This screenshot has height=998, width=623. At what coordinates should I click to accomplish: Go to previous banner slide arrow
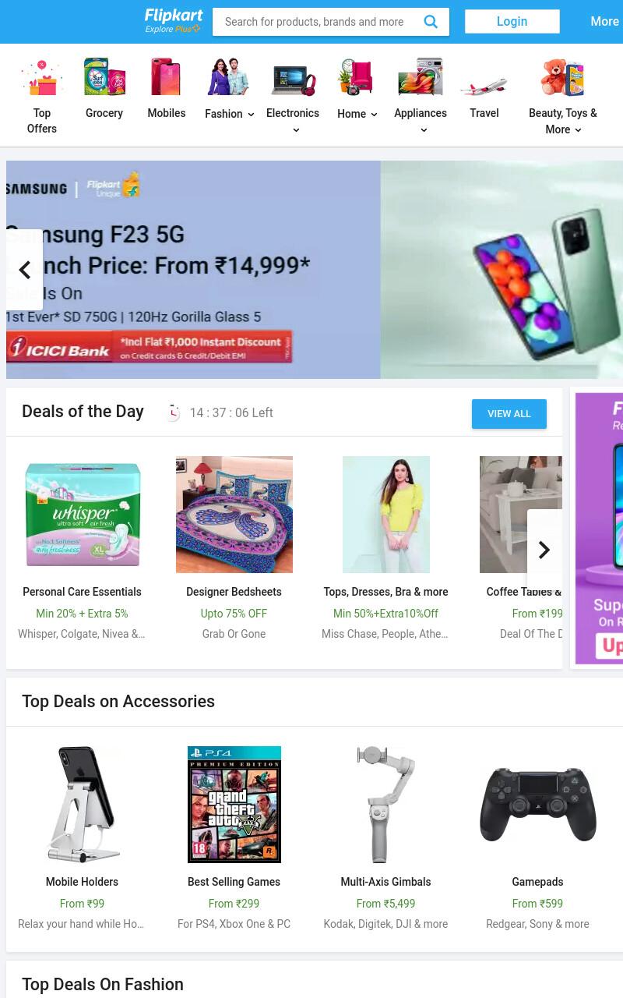click(24, 270)
